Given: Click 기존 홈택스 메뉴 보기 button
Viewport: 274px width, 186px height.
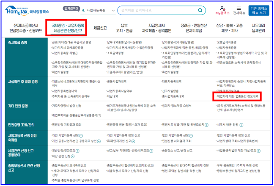Looking at the screenshot, I should 259,11.
